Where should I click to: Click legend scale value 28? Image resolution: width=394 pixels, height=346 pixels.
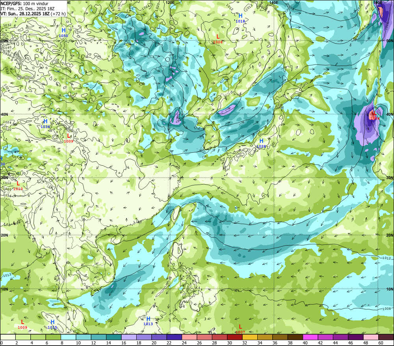214,343
